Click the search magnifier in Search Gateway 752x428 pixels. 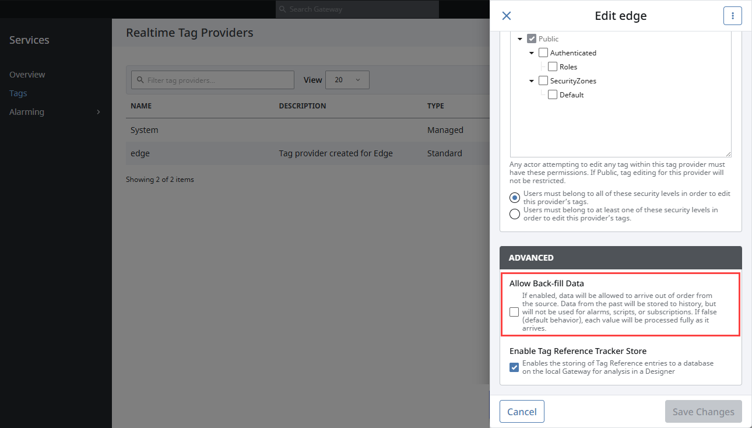(283, 9)
